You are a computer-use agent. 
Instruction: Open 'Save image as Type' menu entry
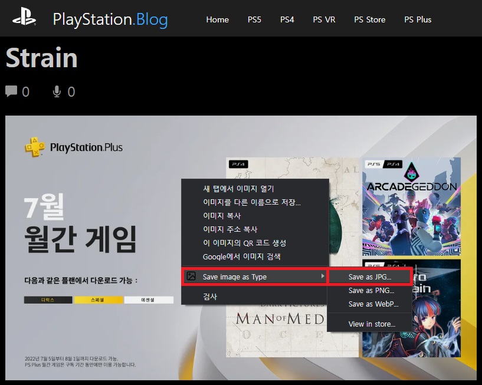[255, 277]
